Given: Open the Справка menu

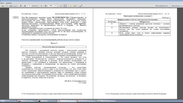Looking at the screenshot, I should (x=9, y=3).
